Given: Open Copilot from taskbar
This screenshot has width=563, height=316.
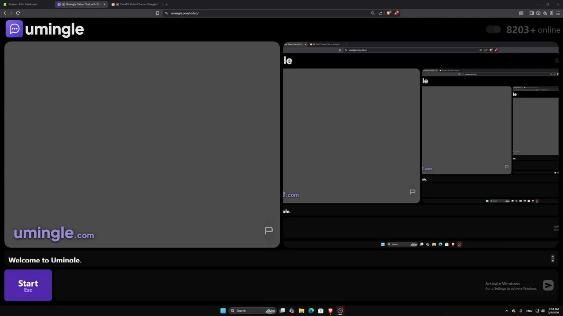Looking at the screenshot, I should coord(292,311).
